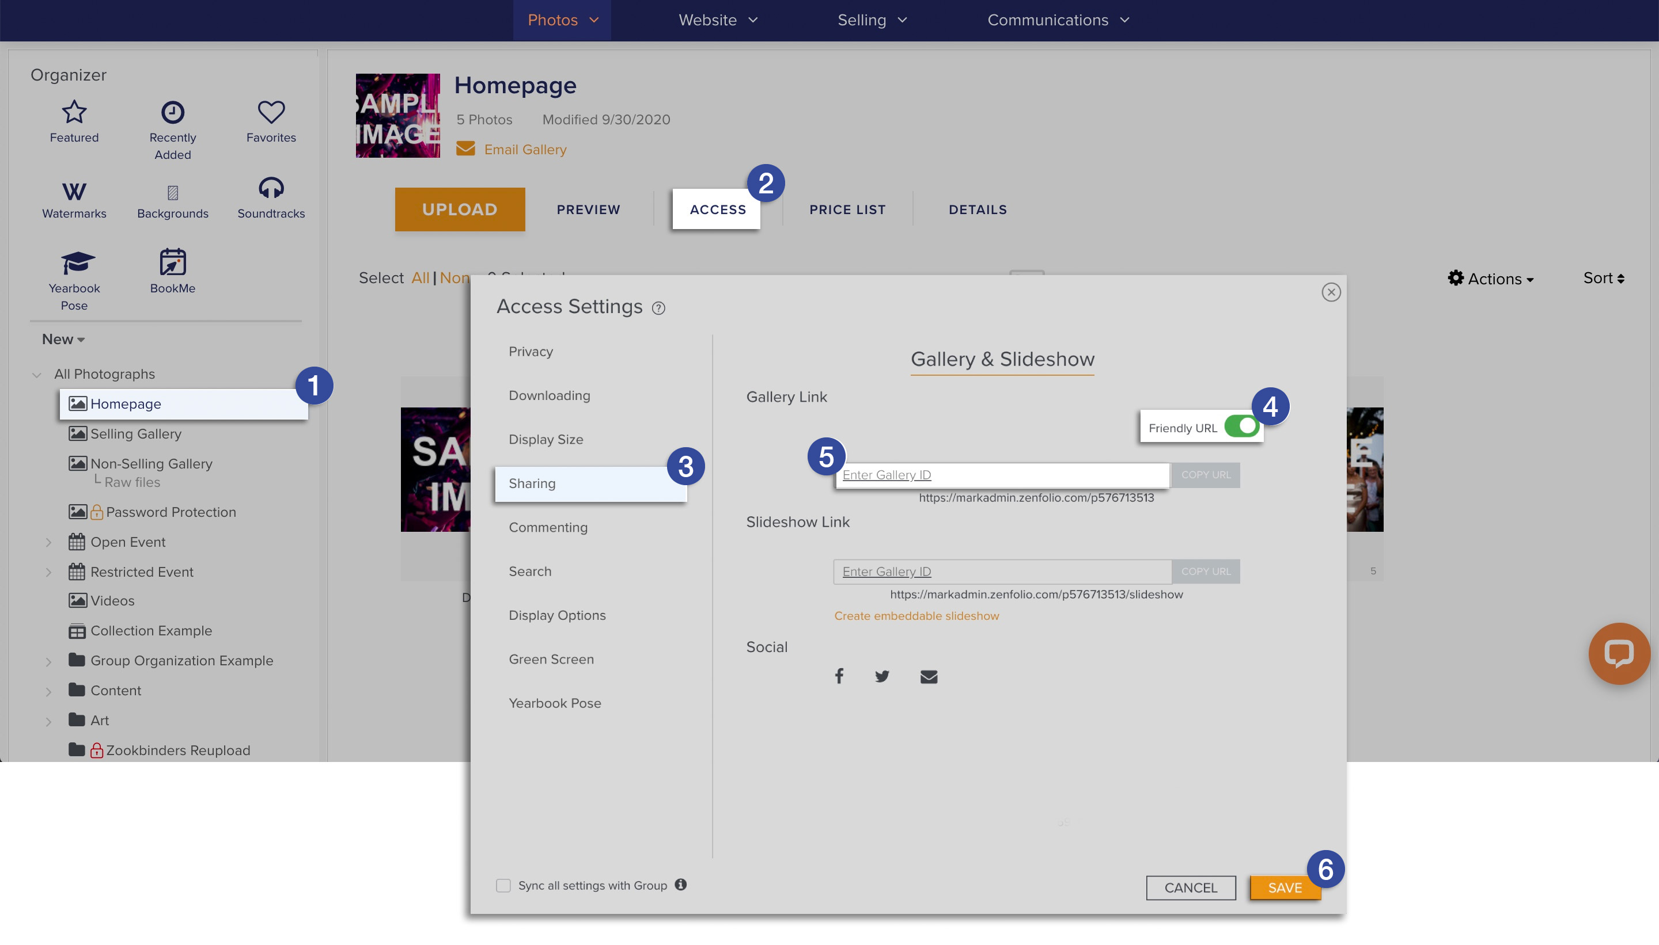Click the CANCEL button
This screenshot has height=945, width=1659.
point(1190,887)
